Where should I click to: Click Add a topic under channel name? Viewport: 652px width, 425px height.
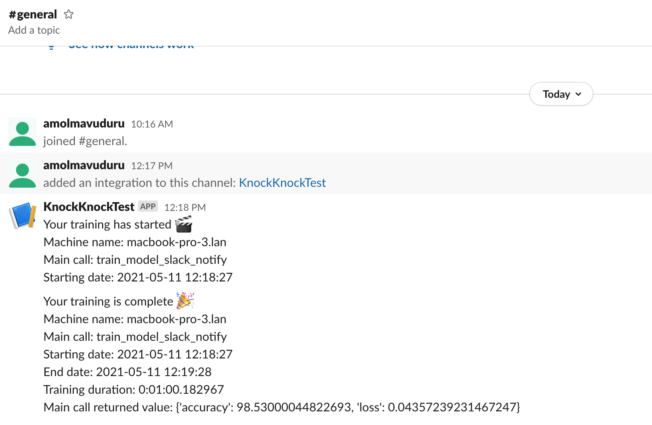click(x=34, y=30)
